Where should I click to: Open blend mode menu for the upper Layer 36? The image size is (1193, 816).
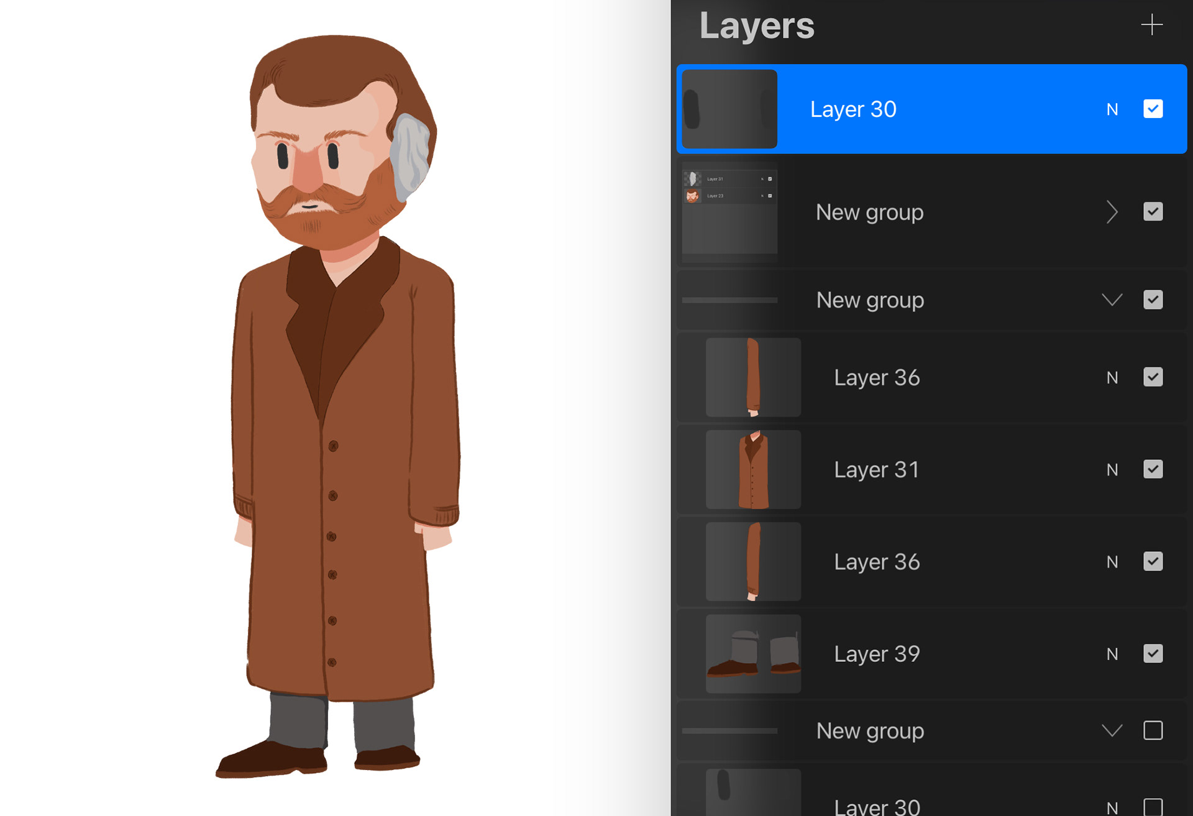point(1112,377)
